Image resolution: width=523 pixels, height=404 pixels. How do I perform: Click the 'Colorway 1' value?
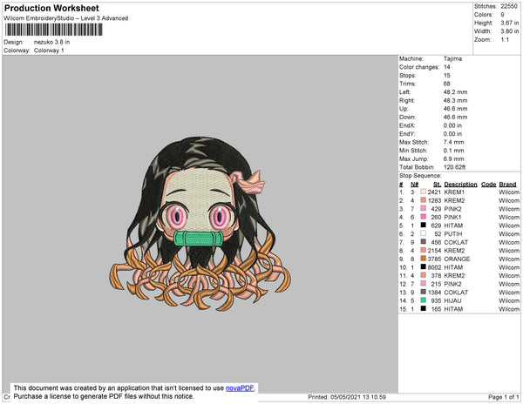pos(49,50)
